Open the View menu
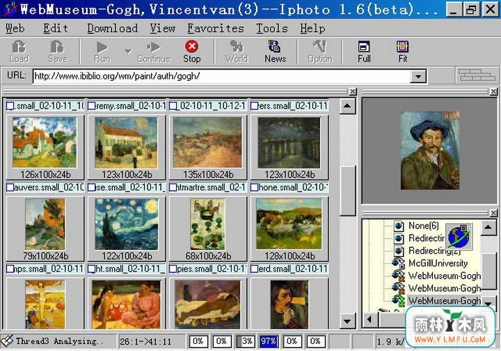 coord(163,29)
